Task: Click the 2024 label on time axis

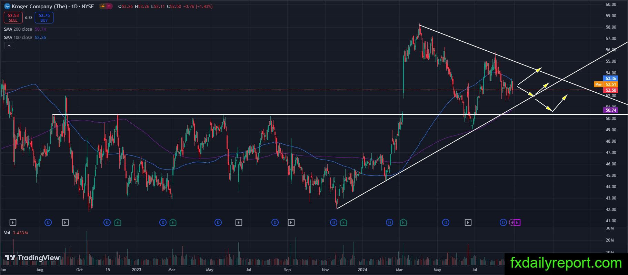Action: point(362,270)
